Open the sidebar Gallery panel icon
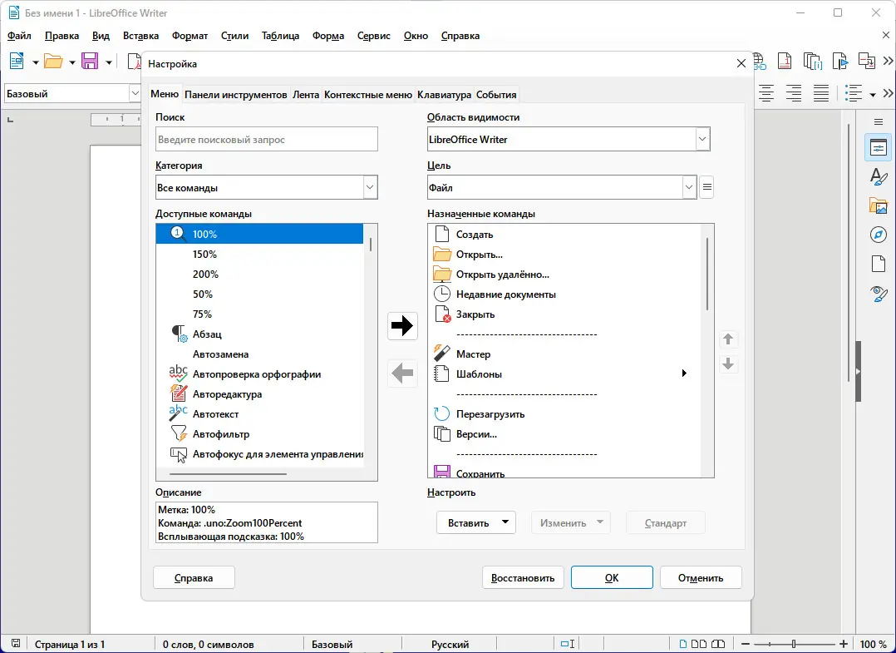Image resolution: width=896 pixels, height=653 pixels. [879, 205]
